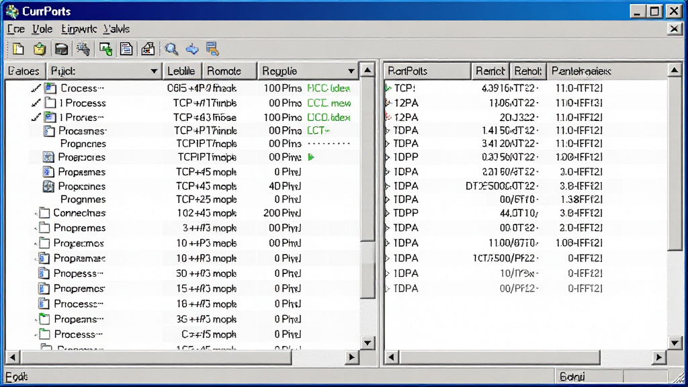Sort by the PortPolts column header
Image resolution: width=688 pixels, height=387 pixels.
427,71
